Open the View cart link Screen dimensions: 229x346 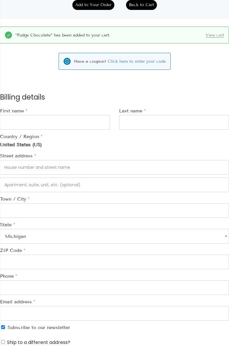click(x=215, y=35)
